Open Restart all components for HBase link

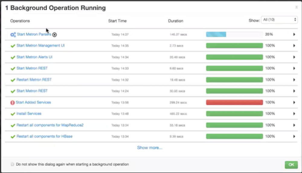point(44,136)
